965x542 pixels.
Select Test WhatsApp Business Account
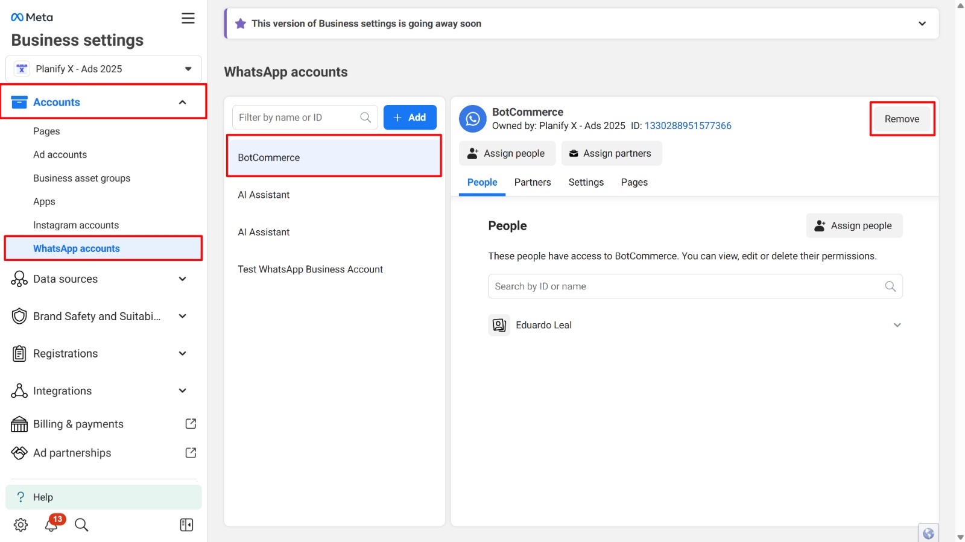coord(310,269)
